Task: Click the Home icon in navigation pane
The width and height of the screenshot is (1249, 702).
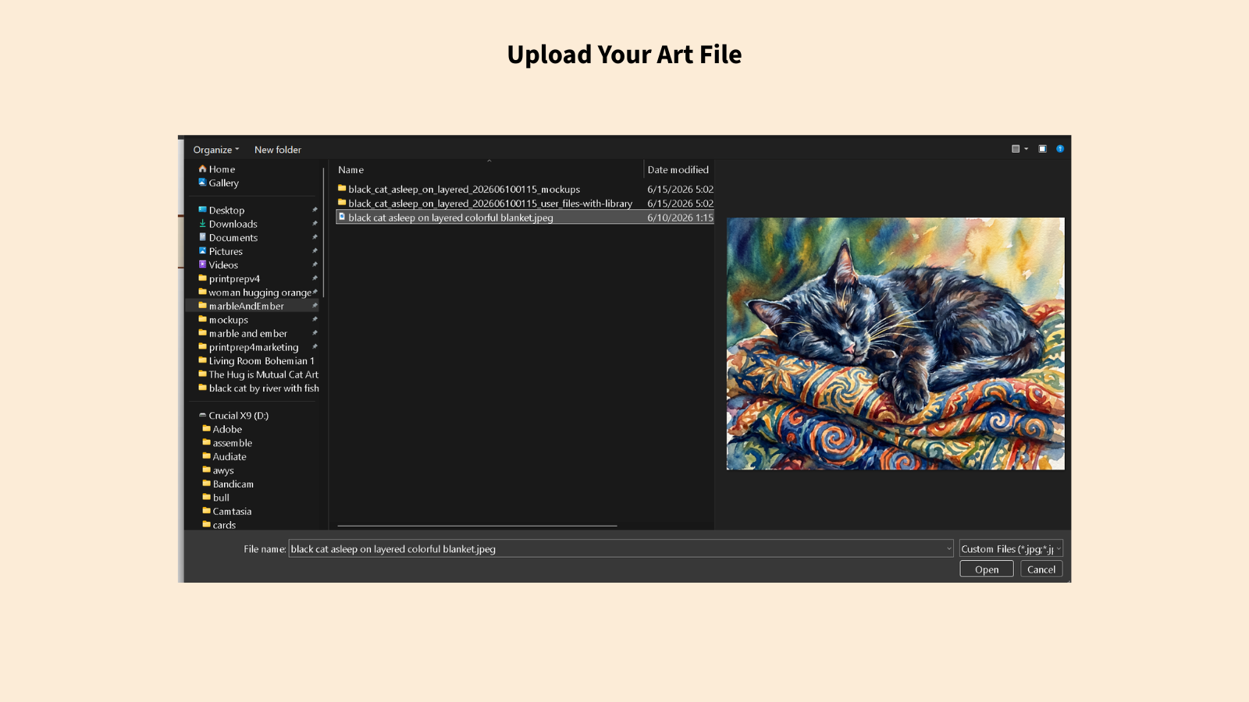Action: pos(202,168)
